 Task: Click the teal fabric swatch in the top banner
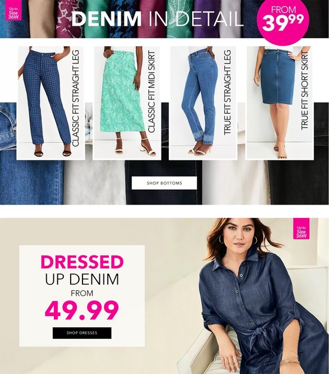98,19
